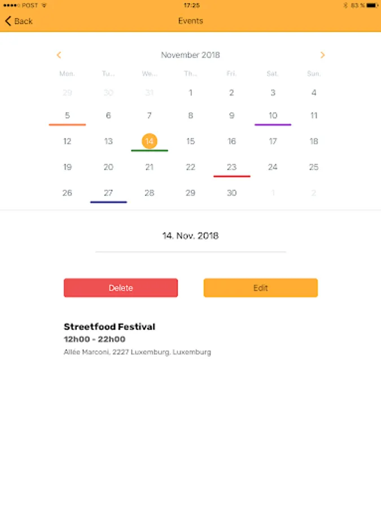Select November 27 with blue marker

tap(108, 193)
